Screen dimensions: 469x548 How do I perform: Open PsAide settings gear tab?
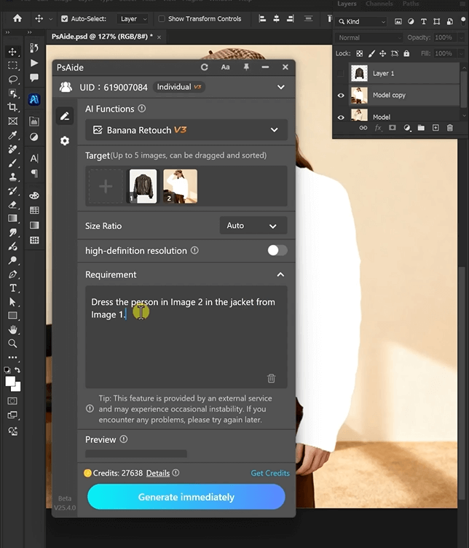65,141
